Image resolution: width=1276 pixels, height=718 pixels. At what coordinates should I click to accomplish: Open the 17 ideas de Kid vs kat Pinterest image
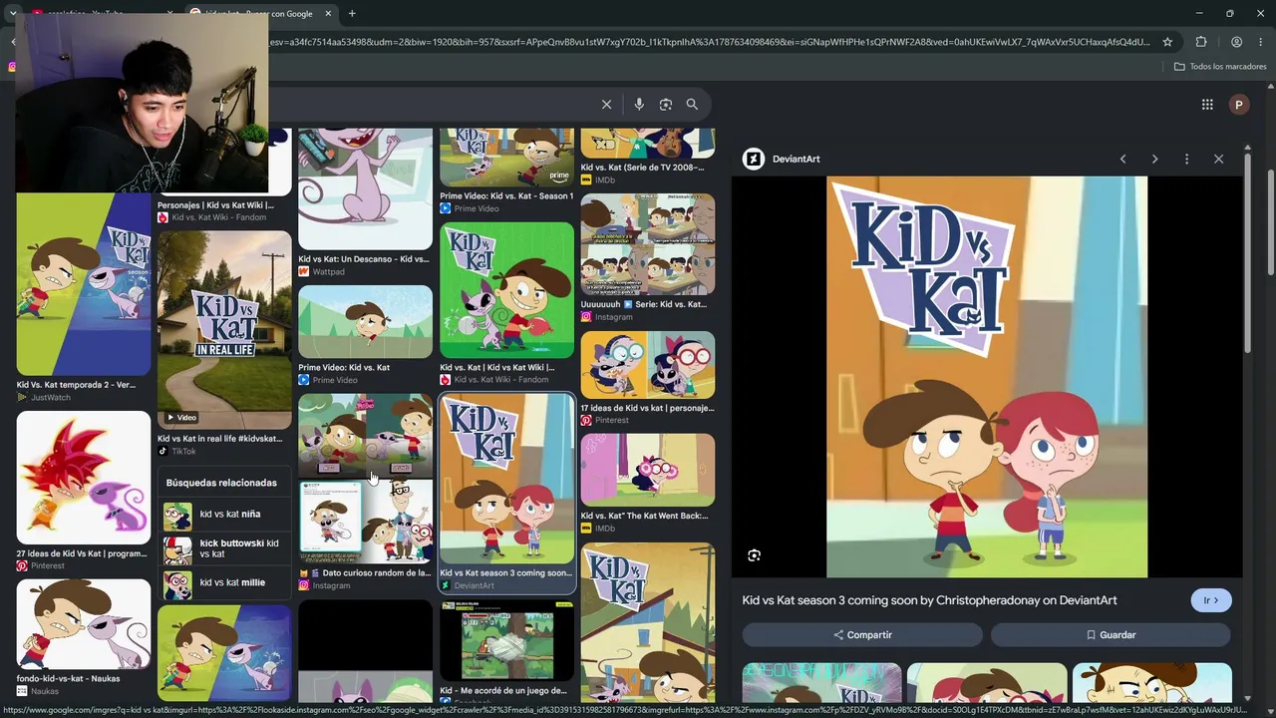[x=648, y=365]
